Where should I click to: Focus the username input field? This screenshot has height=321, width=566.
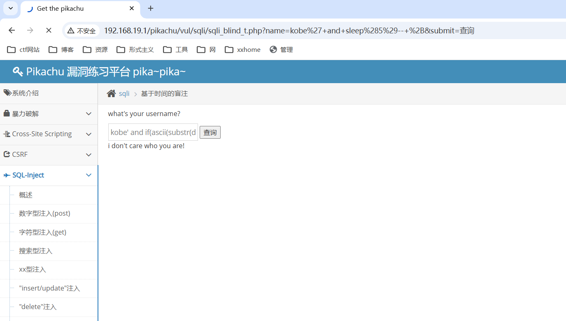153,132
